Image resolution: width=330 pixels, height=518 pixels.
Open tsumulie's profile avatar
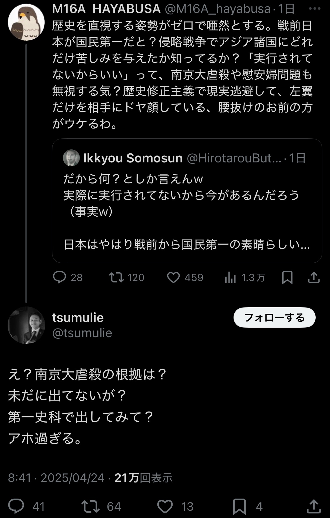[26, 325]
